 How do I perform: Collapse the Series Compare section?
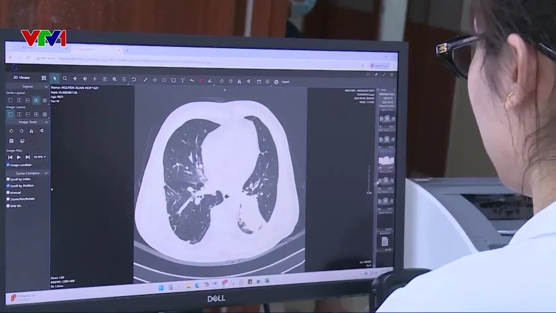pos(46,173)
